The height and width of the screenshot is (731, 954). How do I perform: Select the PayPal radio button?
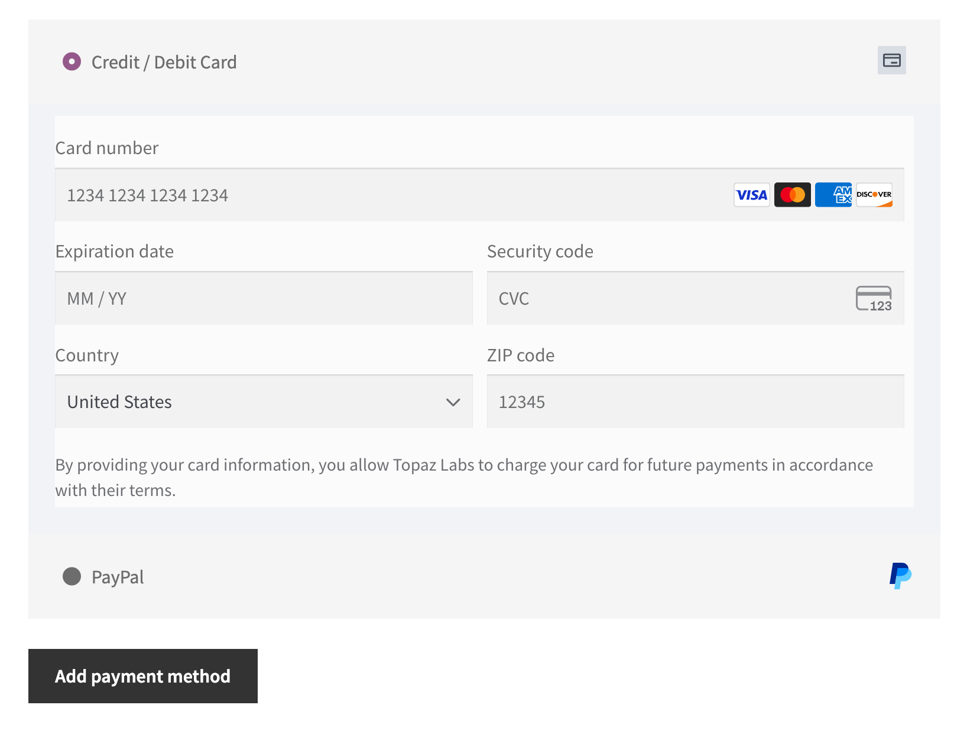72,576
